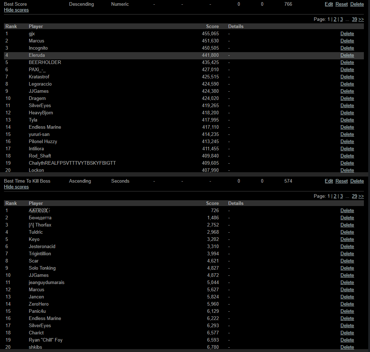Viewport: 370px width, 352px height.
Task: Reset Best Time To Kill Boss leaderboard
Action: [x=342, y=181]
